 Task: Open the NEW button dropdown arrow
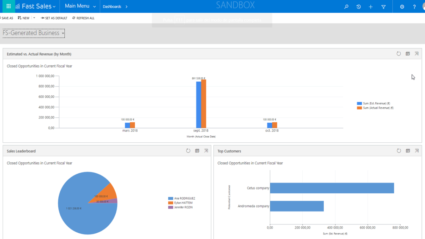(x=34, y=18)
